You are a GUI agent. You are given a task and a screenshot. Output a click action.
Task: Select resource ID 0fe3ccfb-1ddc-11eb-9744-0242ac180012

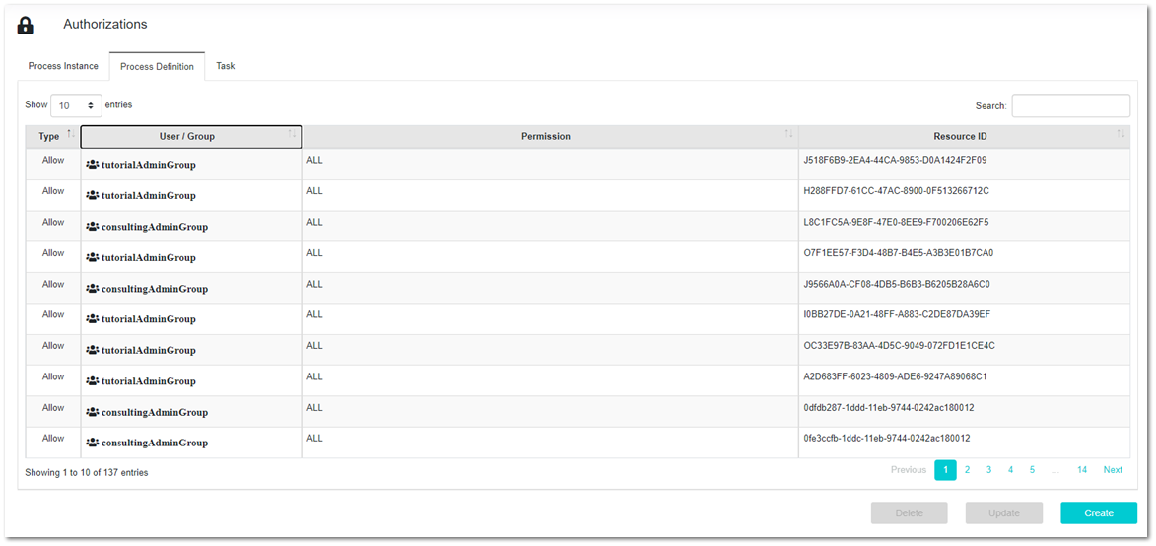pos(887,438)
